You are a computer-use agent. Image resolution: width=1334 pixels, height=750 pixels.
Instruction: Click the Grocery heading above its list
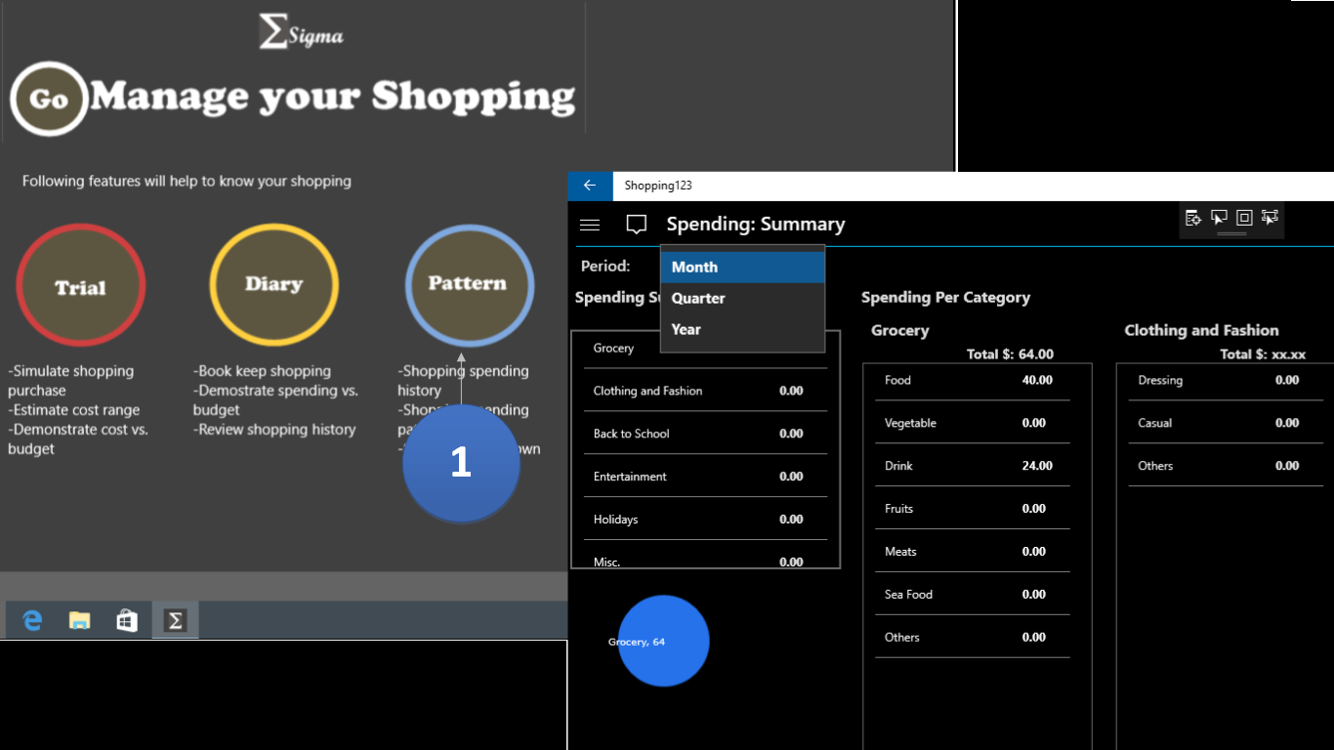point(900,331)
